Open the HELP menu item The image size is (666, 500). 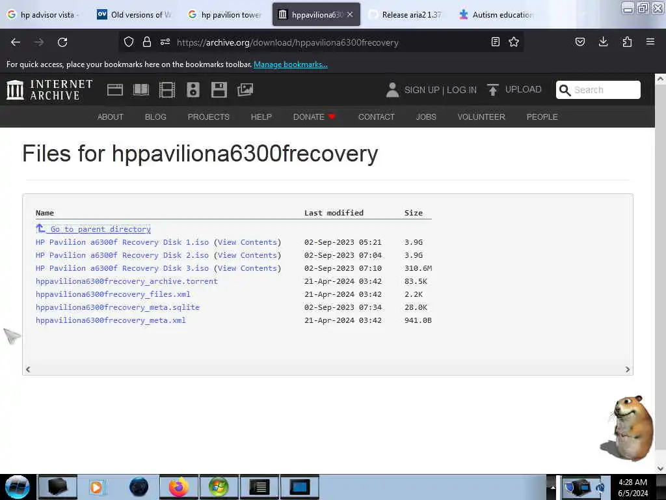[261, 117]
